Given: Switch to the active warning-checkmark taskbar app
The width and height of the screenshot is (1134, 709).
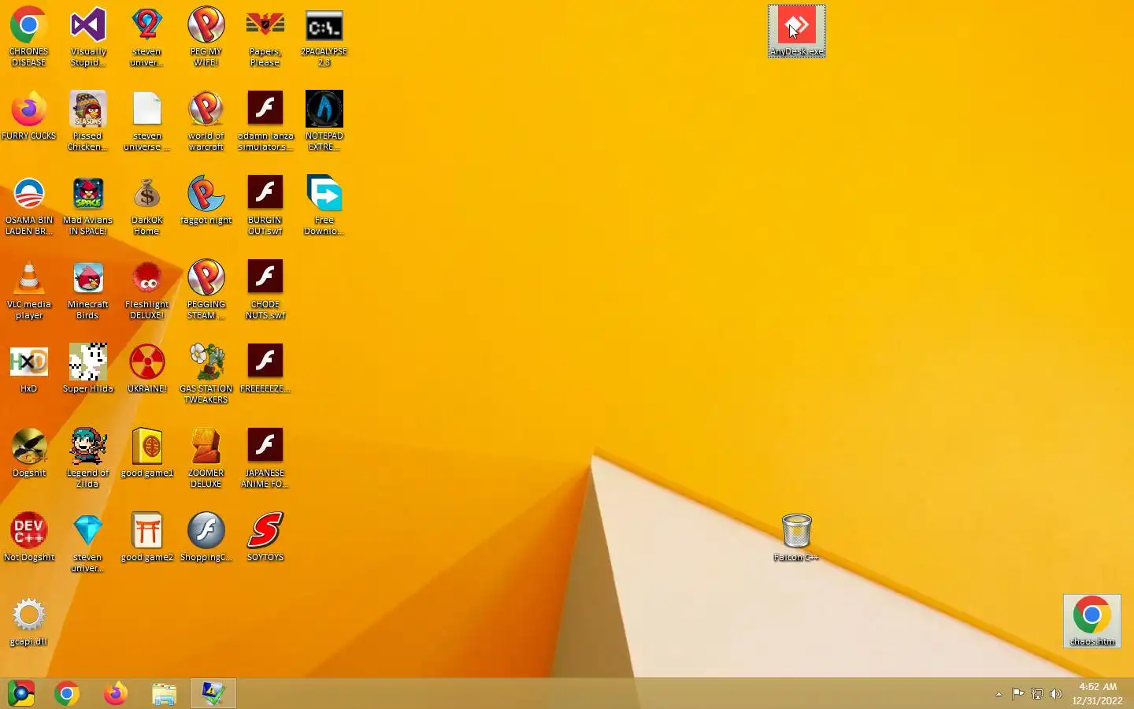Looking at the screenshot, I should pos(213,693).
